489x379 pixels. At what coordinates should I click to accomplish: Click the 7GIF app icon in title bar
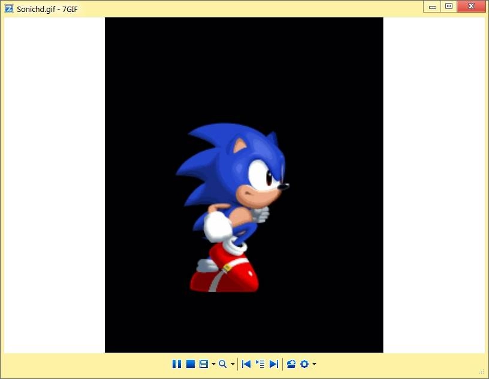[x=9, y=9]
